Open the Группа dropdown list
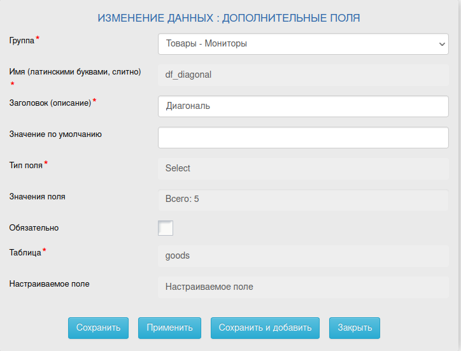The height and width of the screenshot is (351, 461). click(x=303, y=44)
